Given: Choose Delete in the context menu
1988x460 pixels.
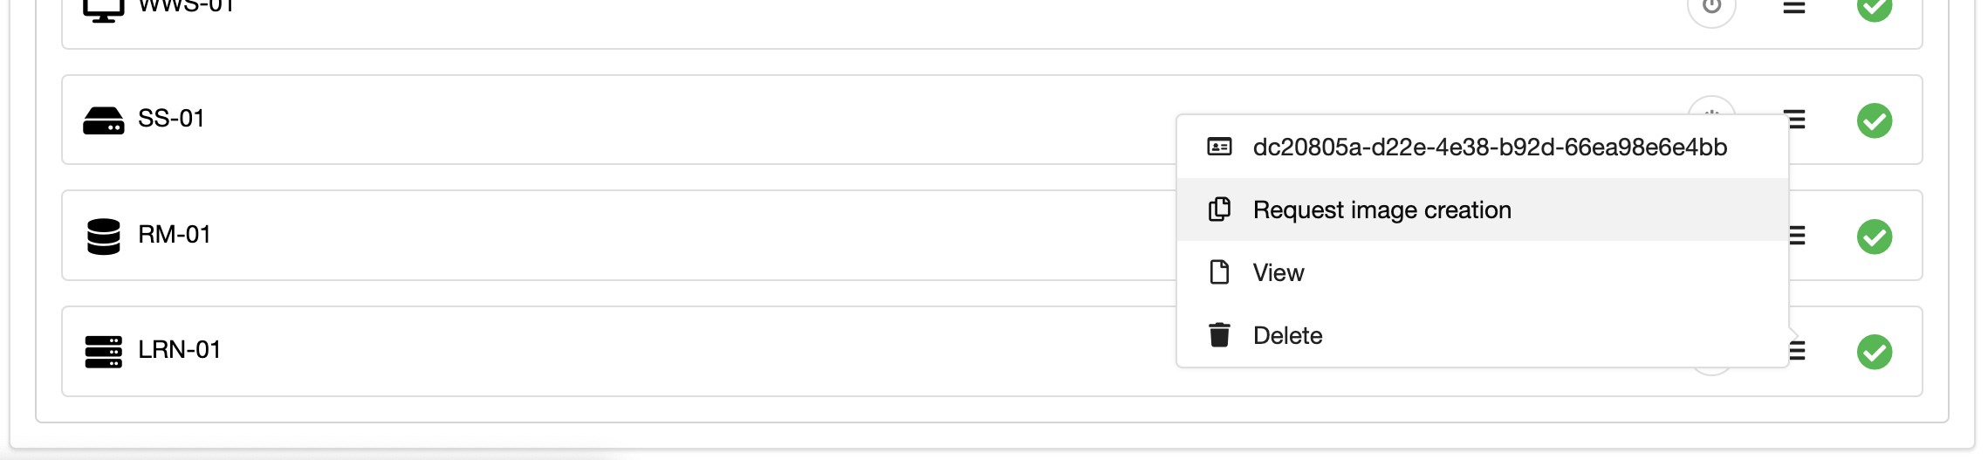Looking at the screenshot, I should (1287, 335).
